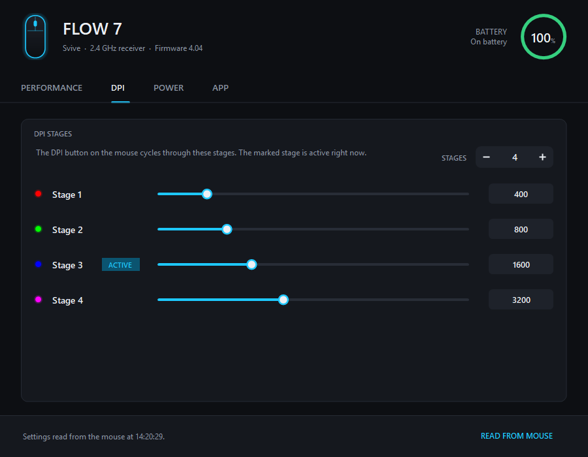This screenshot has height=457, width=588.
Task: Click the Stage 4 DPI slider handle
Action: pos(284,300)
